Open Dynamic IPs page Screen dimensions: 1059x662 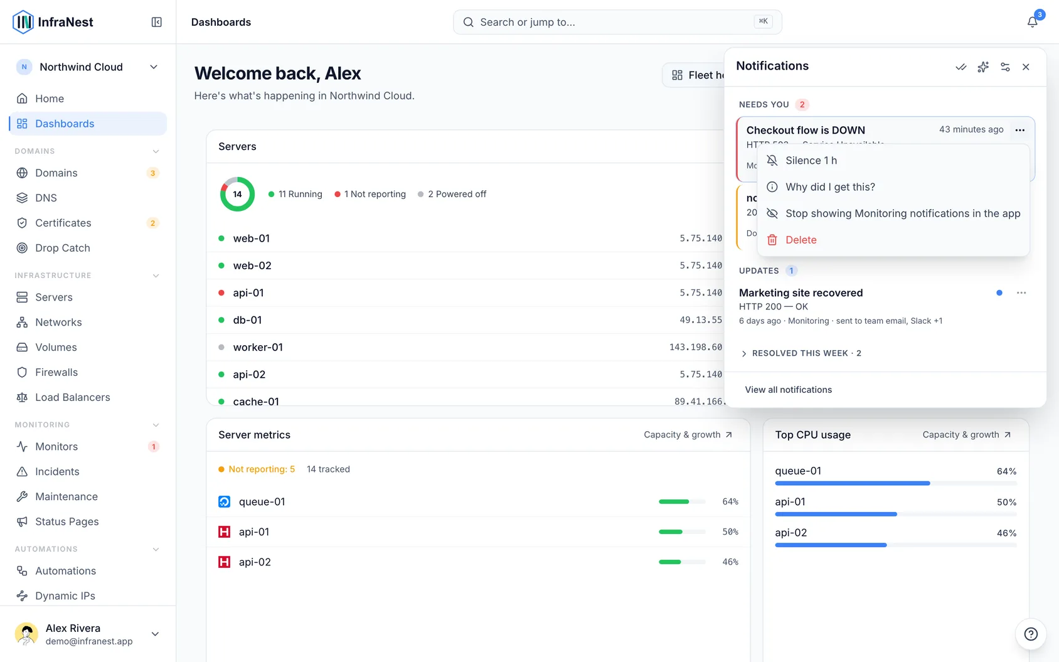(88, 595)
